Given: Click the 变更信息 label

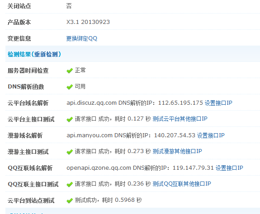Looking at the screenshot, I should pos(19,38).
